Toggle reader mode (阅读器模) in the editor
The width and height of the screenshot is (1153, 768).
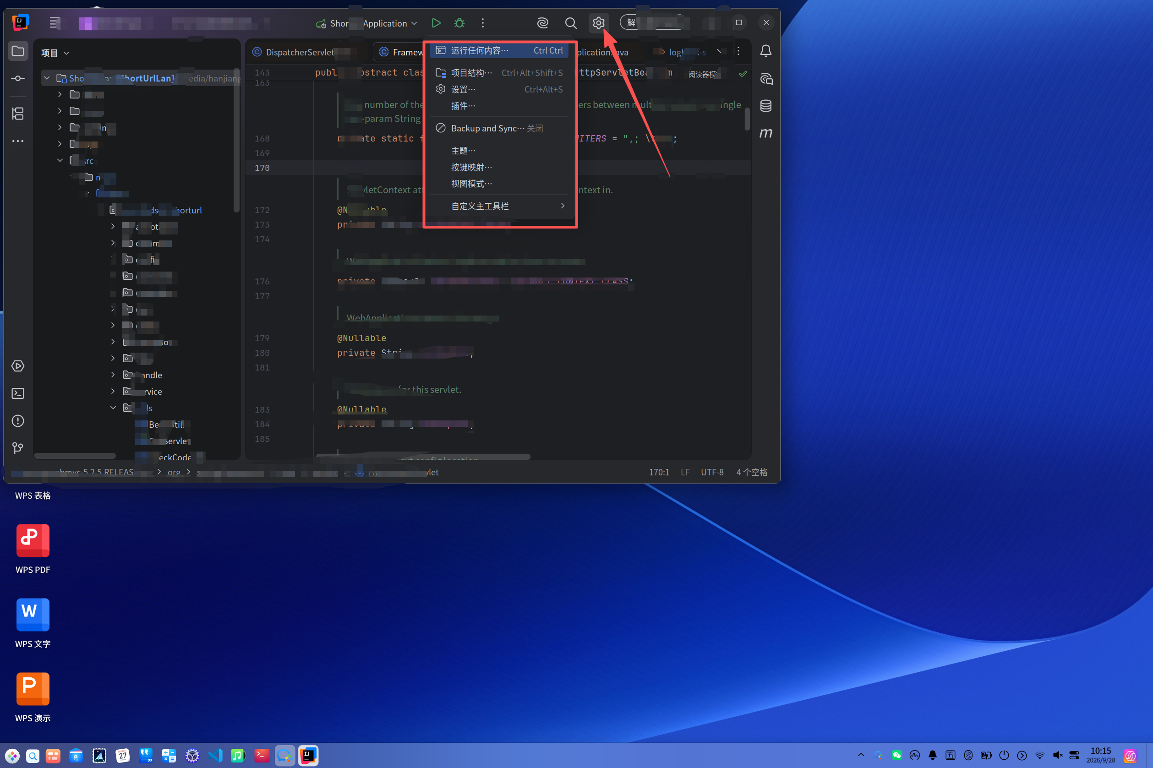(x=702, y=75)
